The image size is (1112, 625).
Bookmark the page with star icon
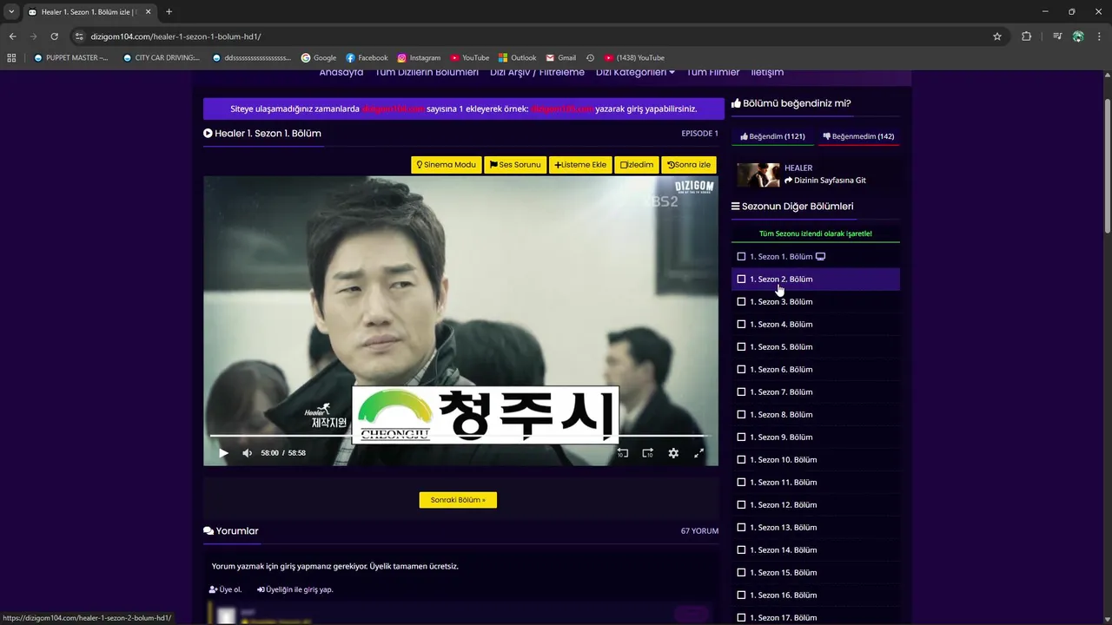[997, 36]
